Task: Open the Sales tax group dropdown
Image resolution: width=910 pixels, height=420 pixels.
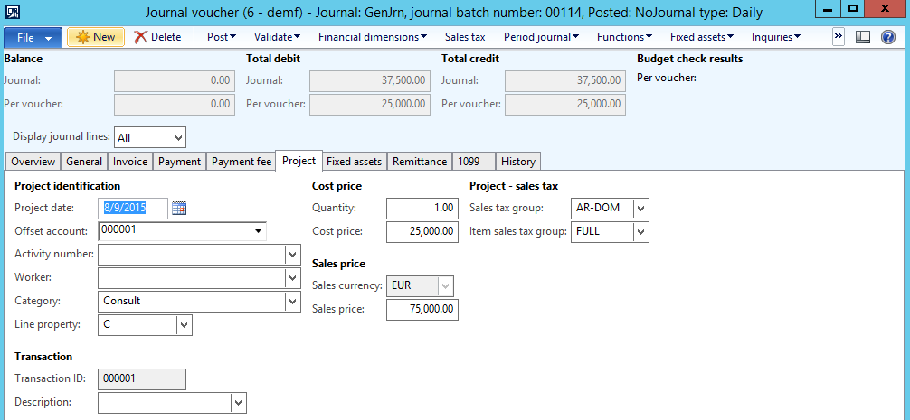Action: pos(641,209)
